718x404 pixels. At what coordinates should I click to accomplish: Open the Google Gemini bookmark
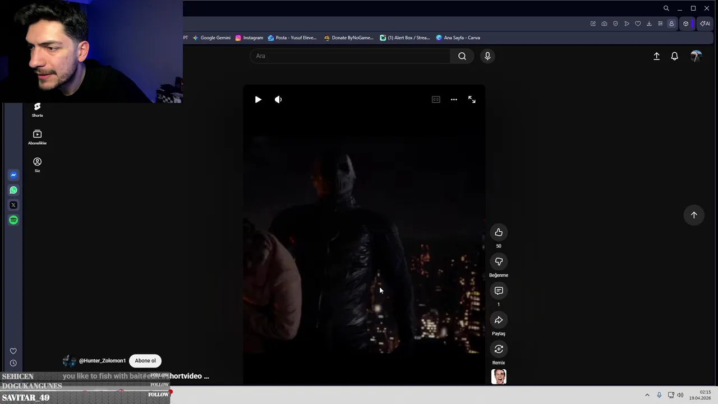(211, 38)
